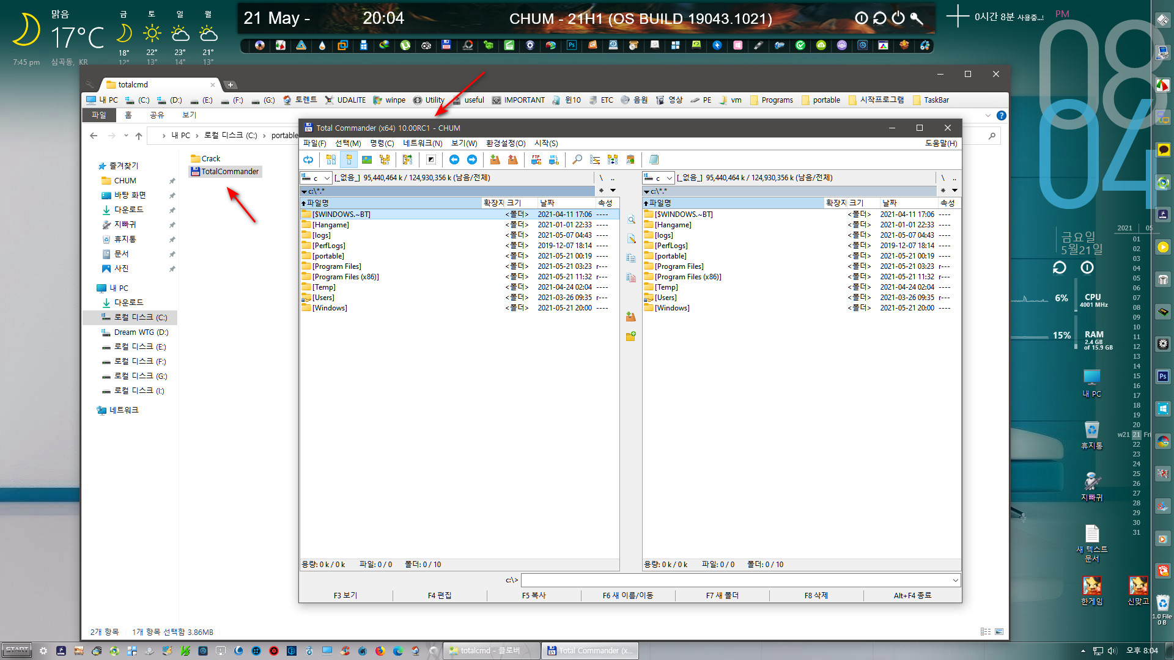The image size is (1174, 660).
Task: Switch to Explorer 보기 ribbon tab
Action: point(189,115)
